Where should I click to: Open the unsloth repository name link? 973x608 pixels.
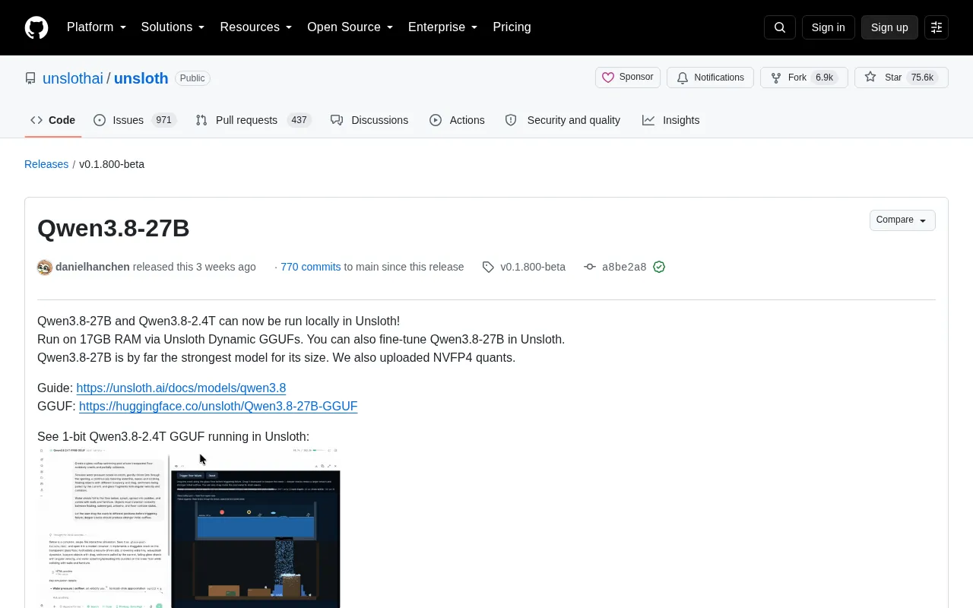point(141,78)
